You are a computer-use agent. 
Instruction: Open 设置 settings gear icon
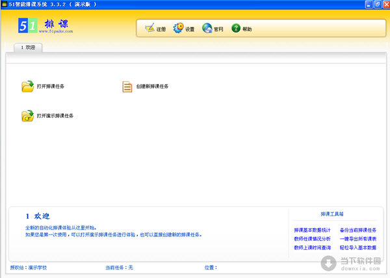pyautogui.click(x=178, y=28)
